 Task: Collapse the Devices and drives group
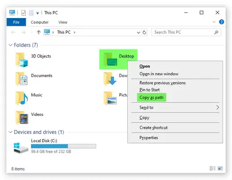10,132
